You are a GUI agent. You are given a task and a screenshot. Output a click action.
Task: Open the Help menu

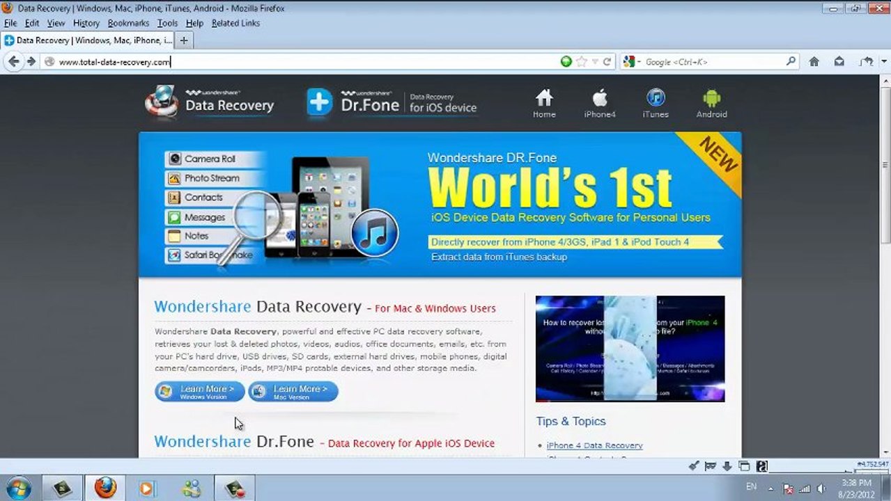(x=194, y=23)
